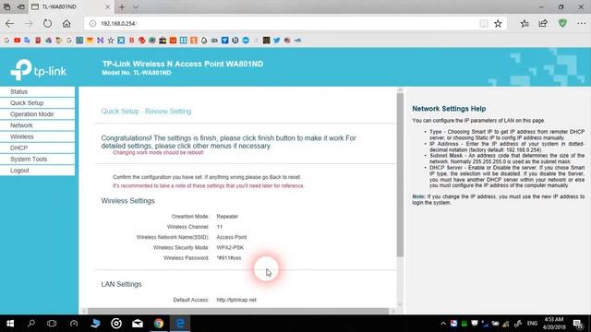Screen dimensions: 591x332
Task: Open the Twitter bookmark icon
Action: (x=277, y=40)
